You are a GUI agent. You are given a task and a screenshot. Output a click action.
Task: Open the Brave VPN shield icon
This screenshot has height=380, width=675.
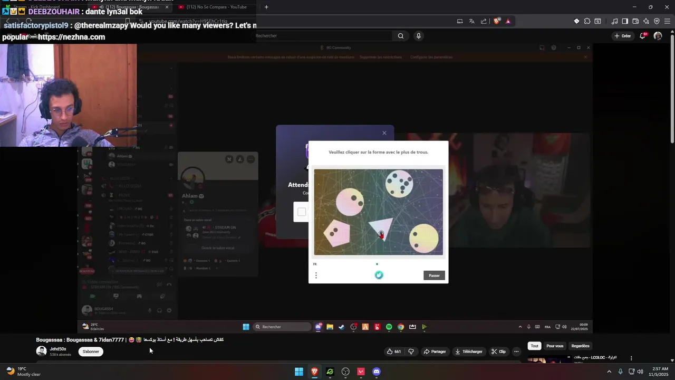657,21
